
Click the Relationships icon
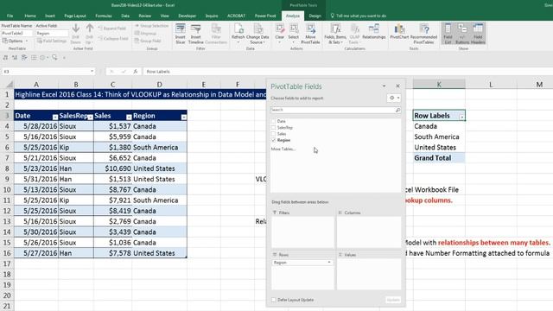point(374,29)
